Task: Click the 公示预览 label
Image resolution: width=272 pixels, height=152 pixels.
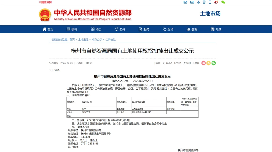Action: click(54, 70)
